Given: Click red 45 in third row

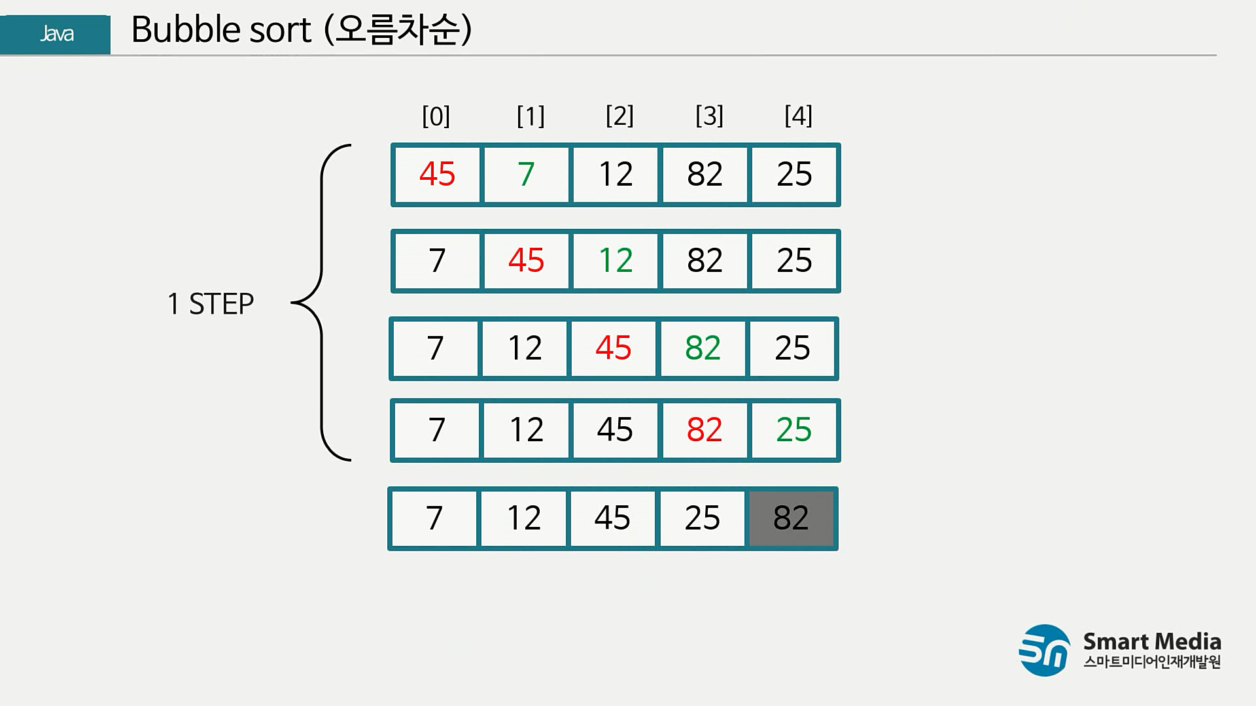Looking at the screenshot, I should click(x=613, y=348).
